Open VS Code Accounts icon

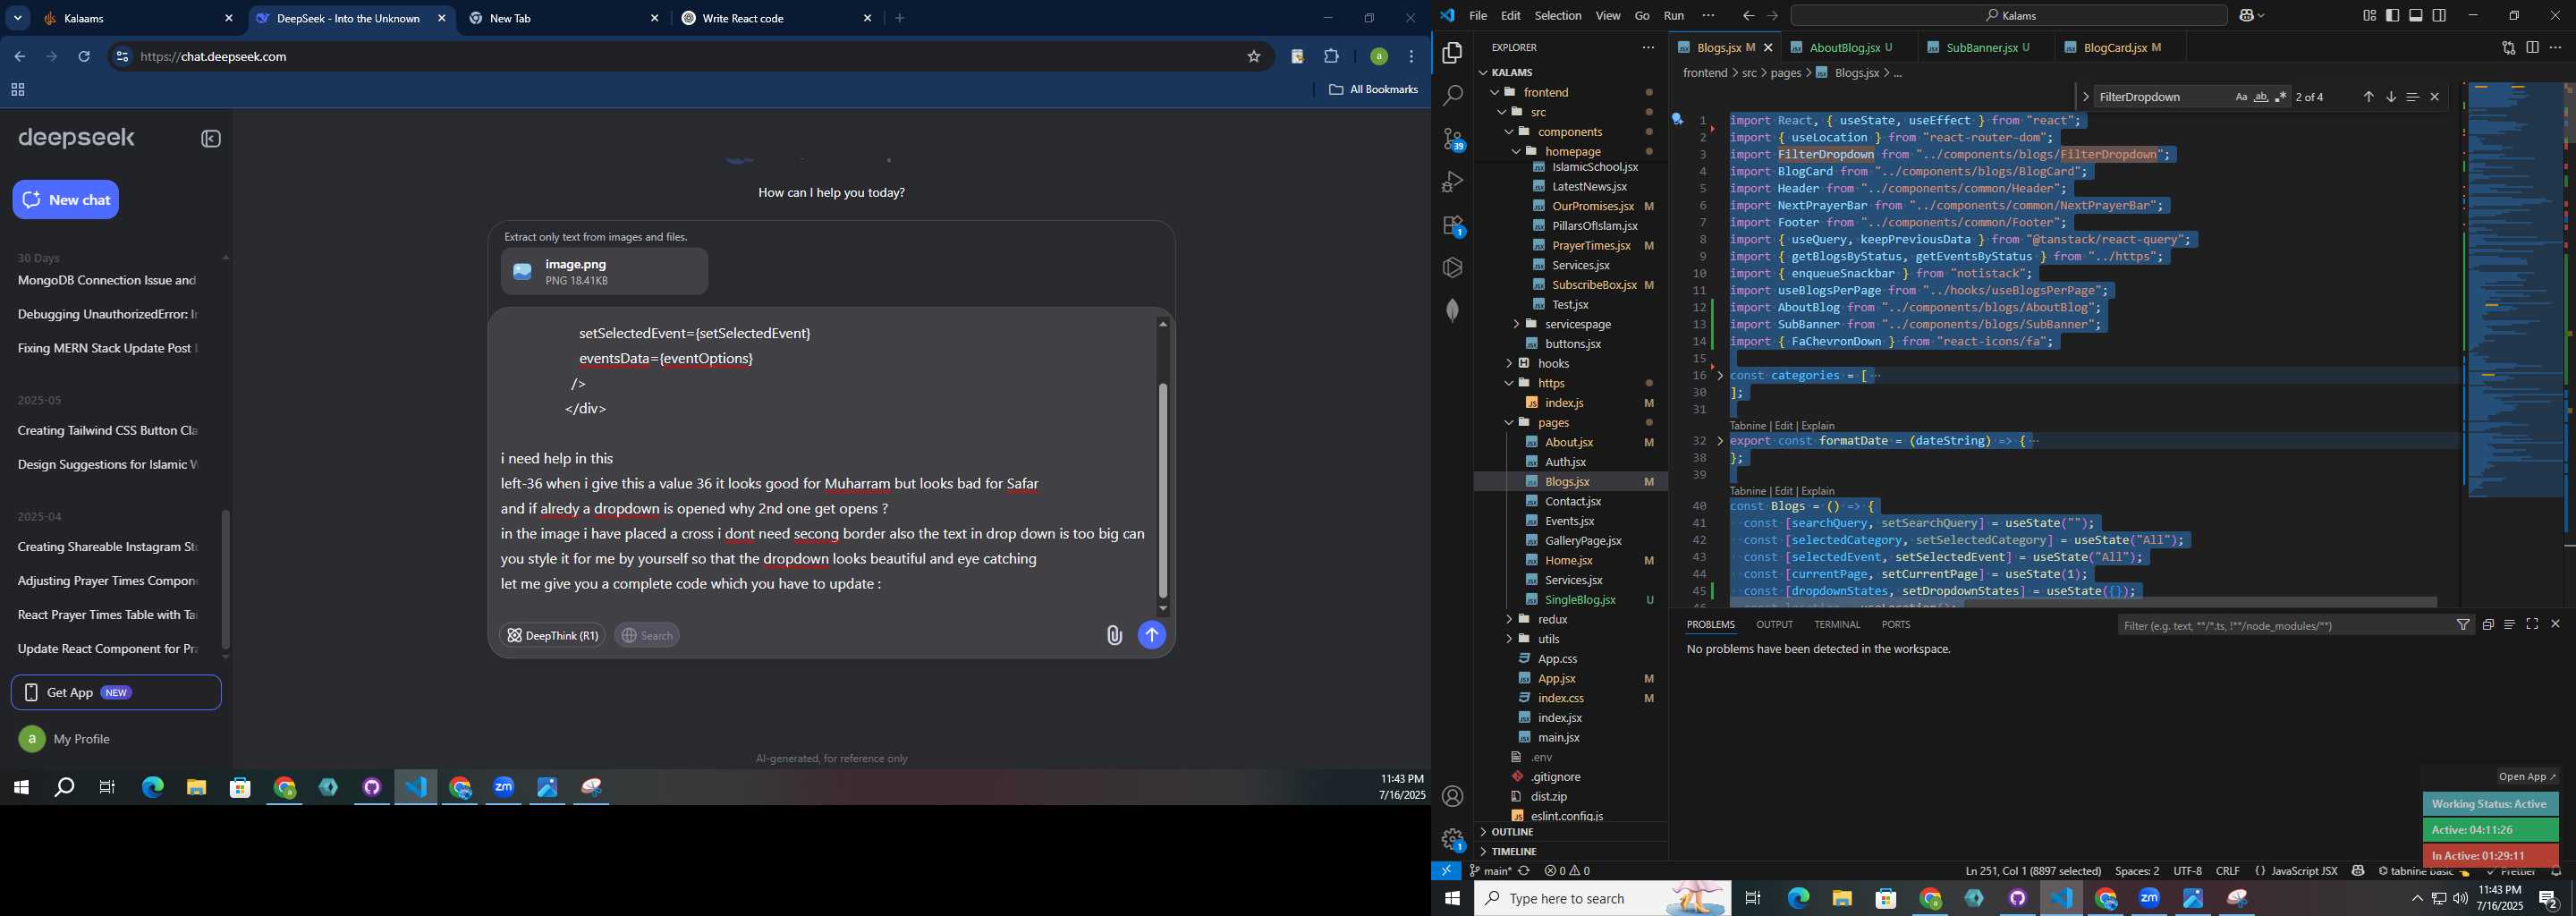pos(1452,797)
